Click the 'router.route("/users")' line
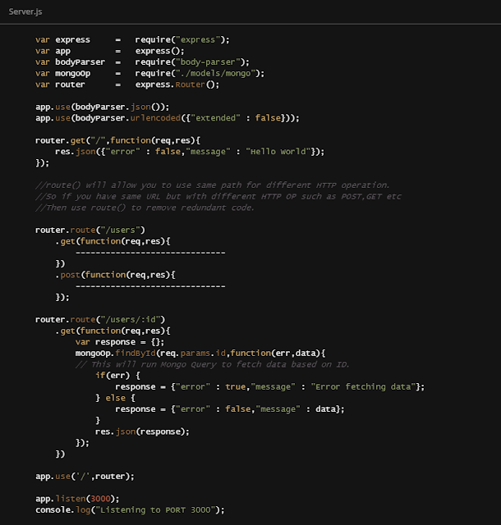Viewport: 501px width, 525px height. (x=90, y=231)
